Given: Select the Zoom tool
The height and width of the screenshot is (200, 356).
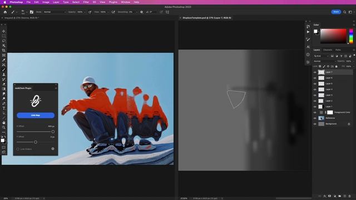Looking at the screenshot, I should pyautogui.click(x=4, y=127).
